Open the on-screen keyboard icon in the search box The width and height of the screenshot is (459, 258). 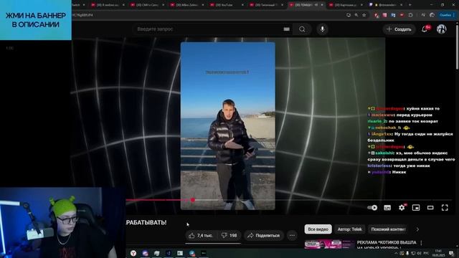click(287, 29)
